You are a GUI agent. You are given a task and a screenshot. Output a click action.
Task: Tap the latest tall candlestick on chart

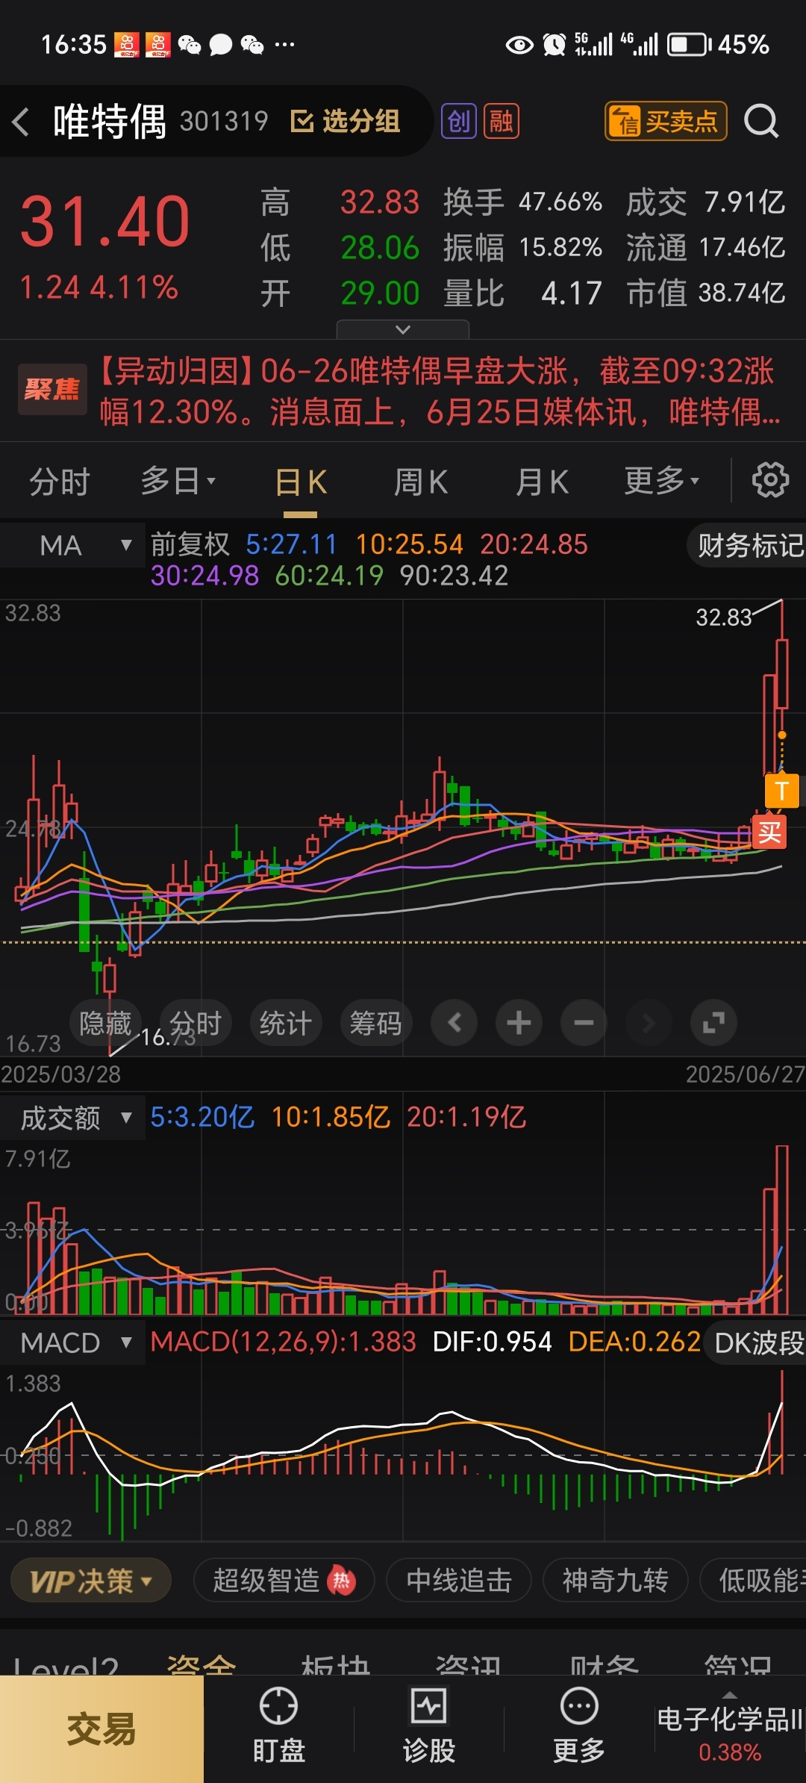coord(782,674)
